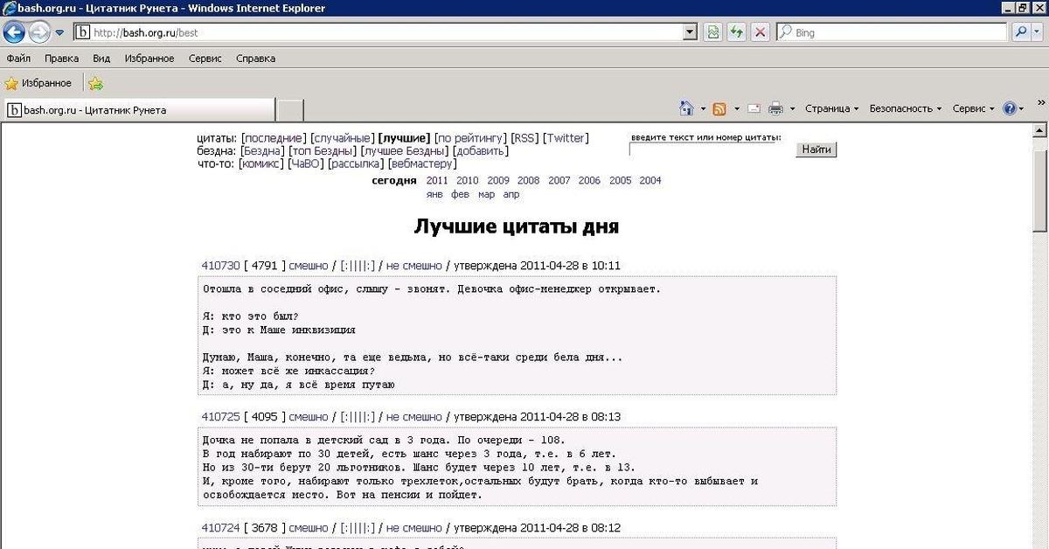
Task: Expand the Print dropdown arrow
Action: coord(792,109)
